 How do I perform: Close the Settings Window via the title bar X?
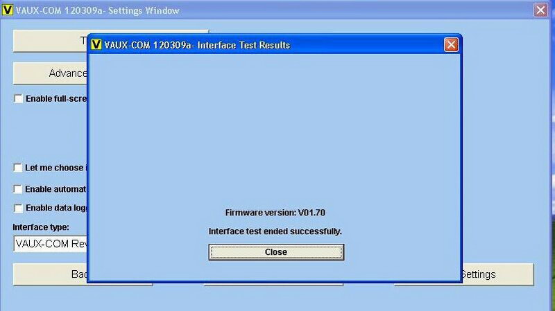[540, 10]
